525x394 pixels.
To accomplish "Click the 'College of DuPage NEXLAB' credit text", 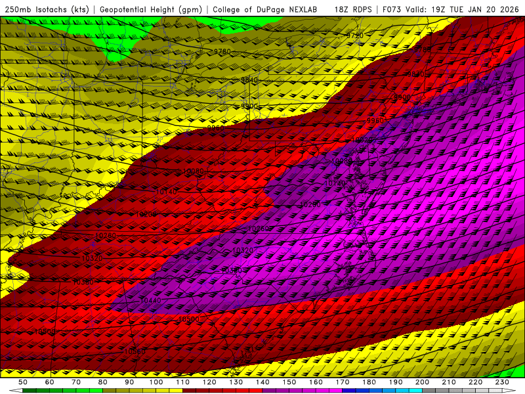I will pos(265,10).
